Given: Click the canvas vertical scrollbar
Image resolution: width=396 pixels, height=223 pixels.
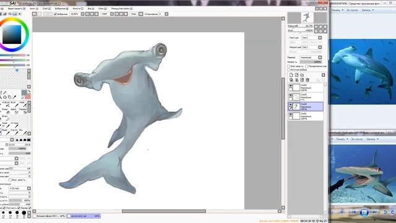Looking at the screenshot, I should (283, 108).
